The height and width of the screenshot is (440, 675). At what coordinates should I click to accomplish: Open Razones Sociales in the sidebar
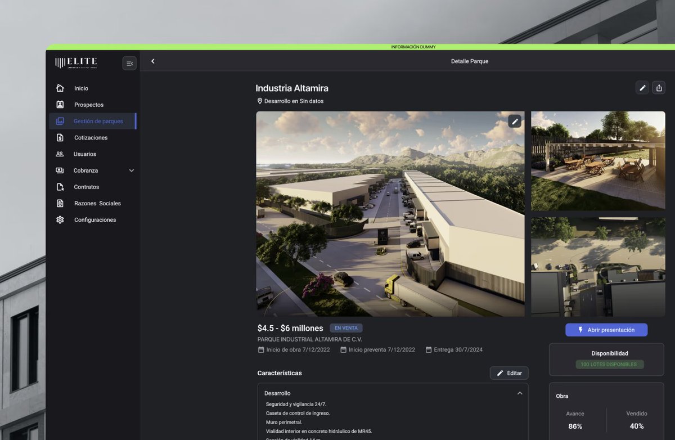[97, 203]
